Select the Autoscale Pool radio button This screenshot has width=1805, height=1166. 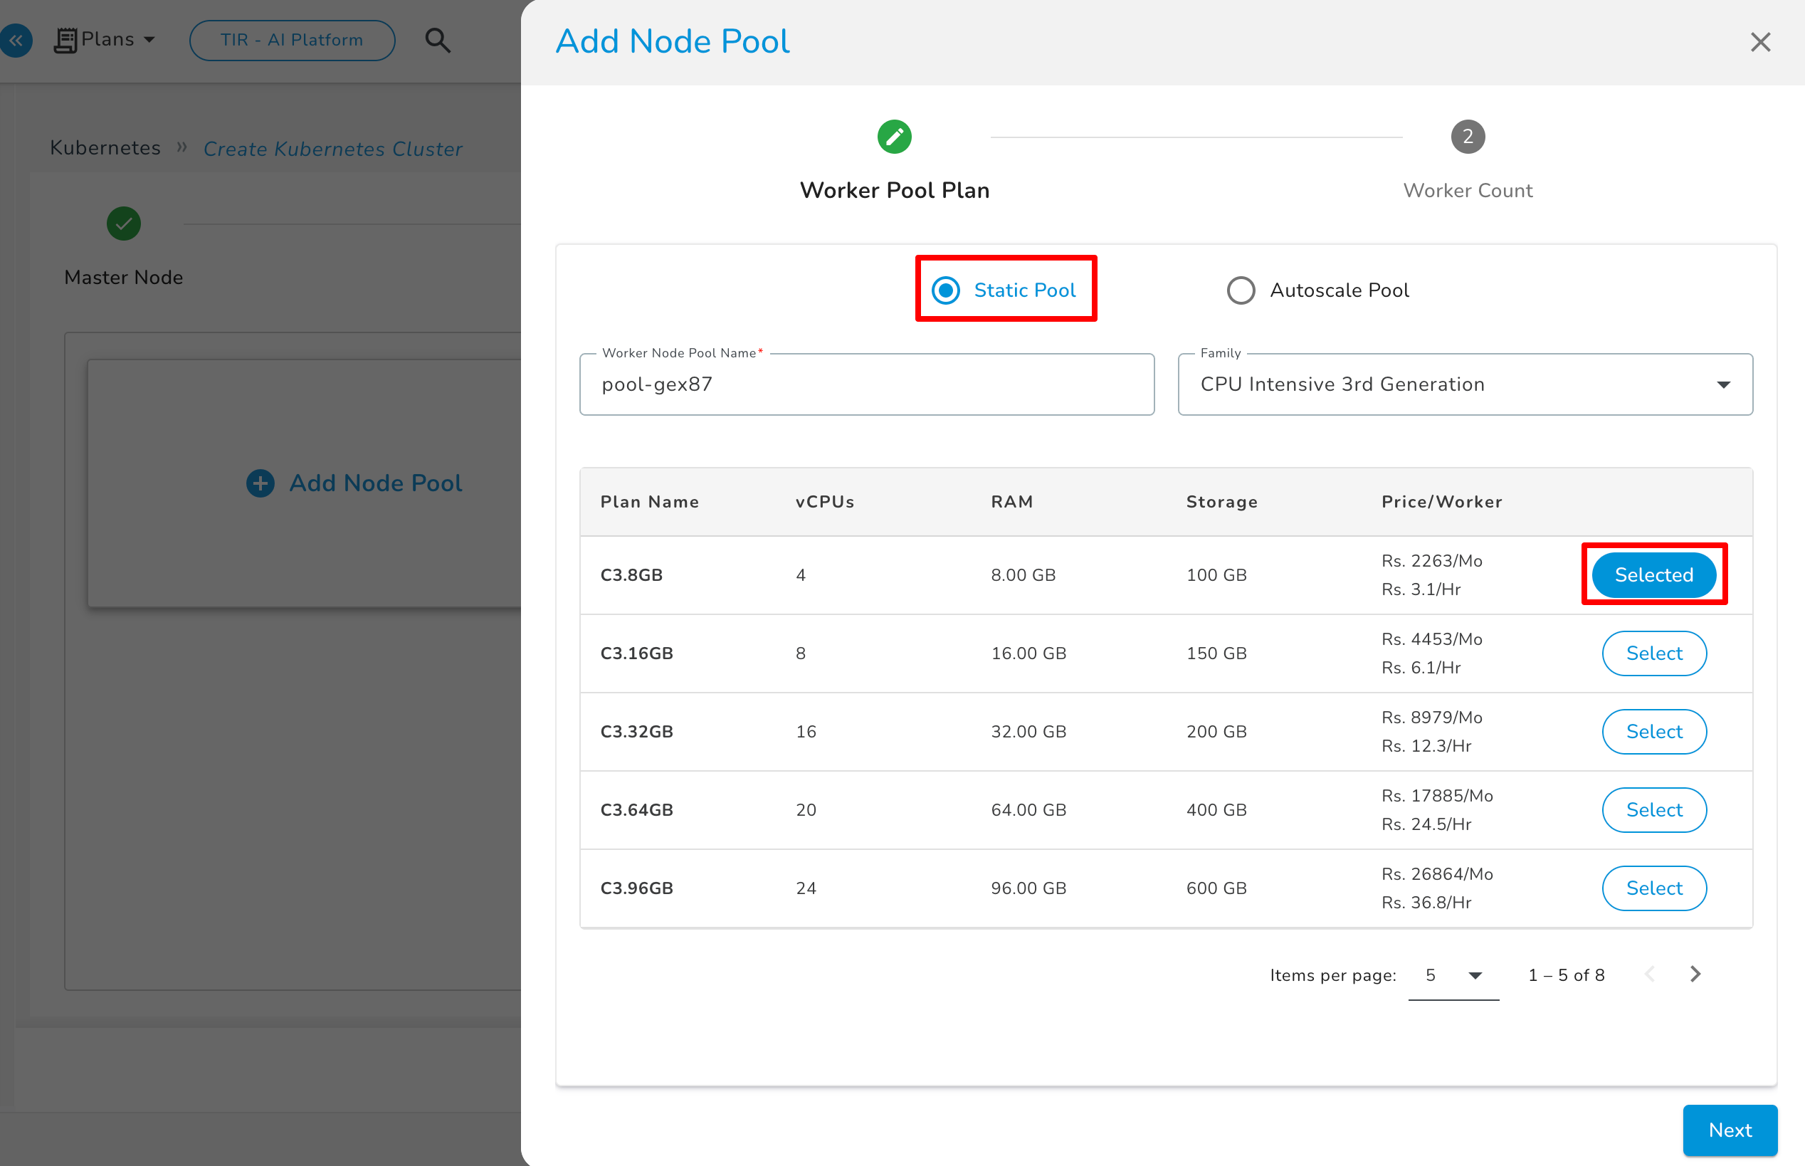click(x=1241, y=290)
